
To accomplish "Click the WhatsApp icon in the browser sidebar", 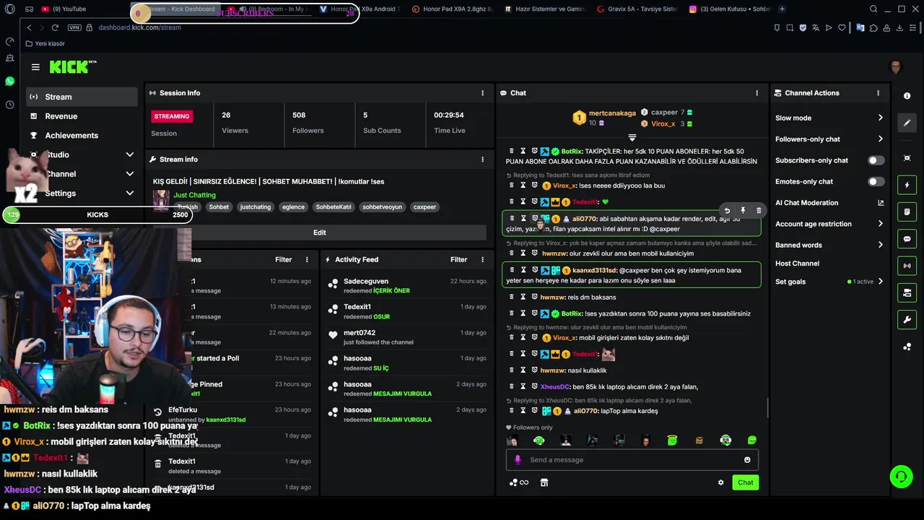I will click(9, 82).
